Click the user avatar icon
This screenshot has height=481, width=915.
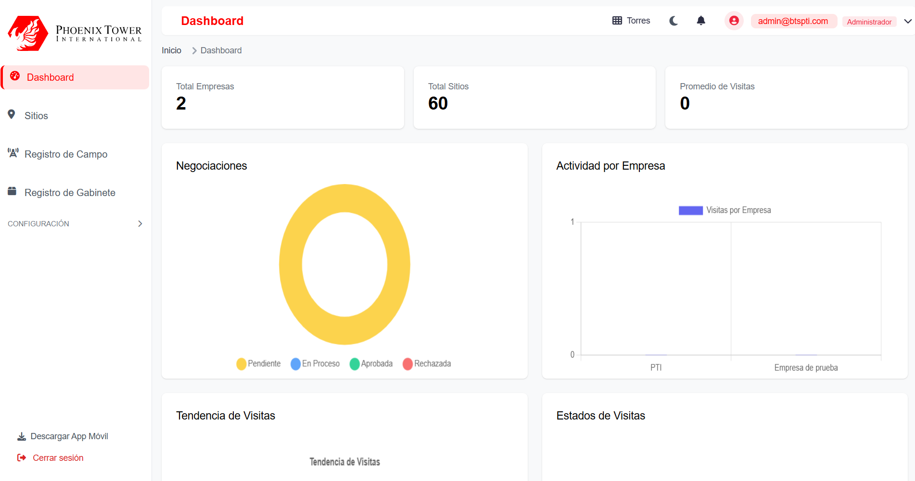coord(734,21)
